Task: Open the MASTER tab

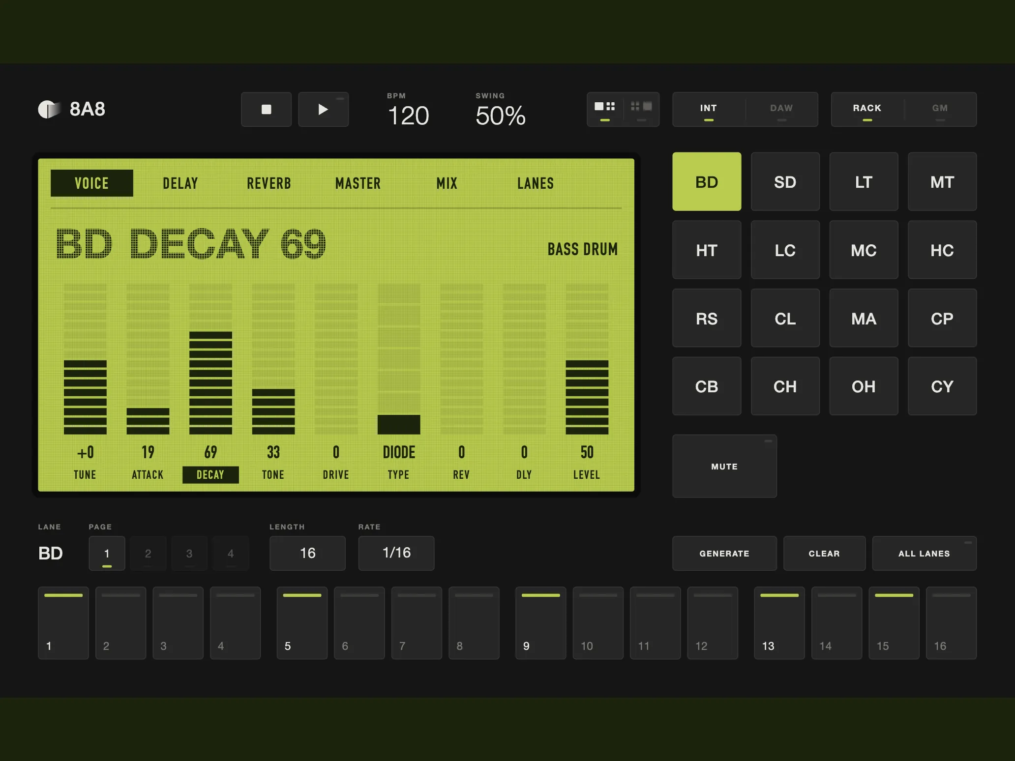Action: coord(358,183)
